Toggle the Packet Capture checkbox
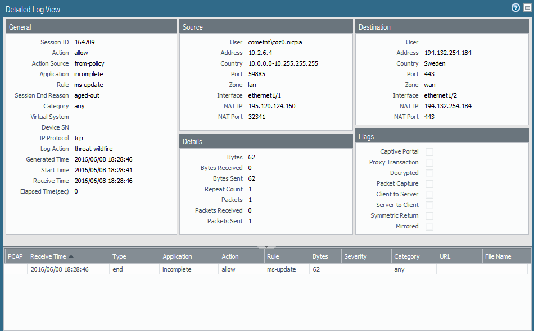The image size is (534, 331). pos(429,184)
